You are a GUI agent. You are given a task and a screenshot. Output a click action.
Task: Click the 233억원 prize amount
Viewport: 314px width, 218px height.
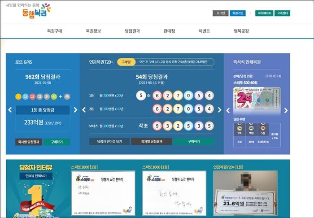[34, 122]
